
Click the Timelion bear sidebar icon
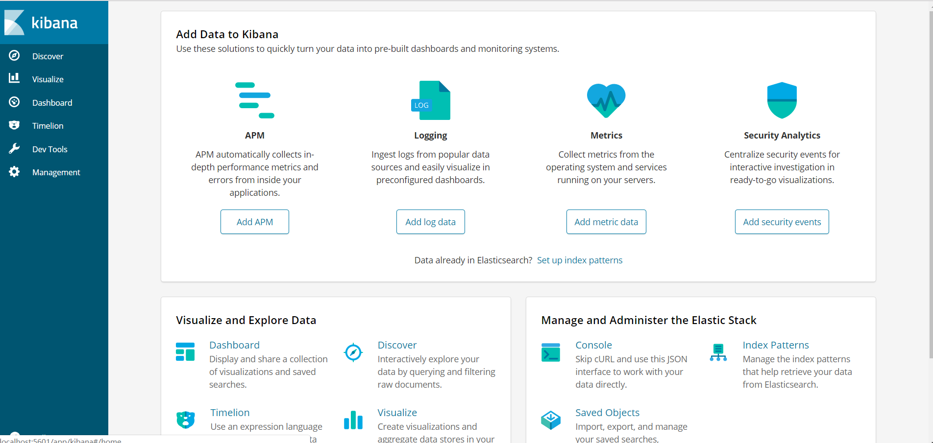[x=14, y=125]
